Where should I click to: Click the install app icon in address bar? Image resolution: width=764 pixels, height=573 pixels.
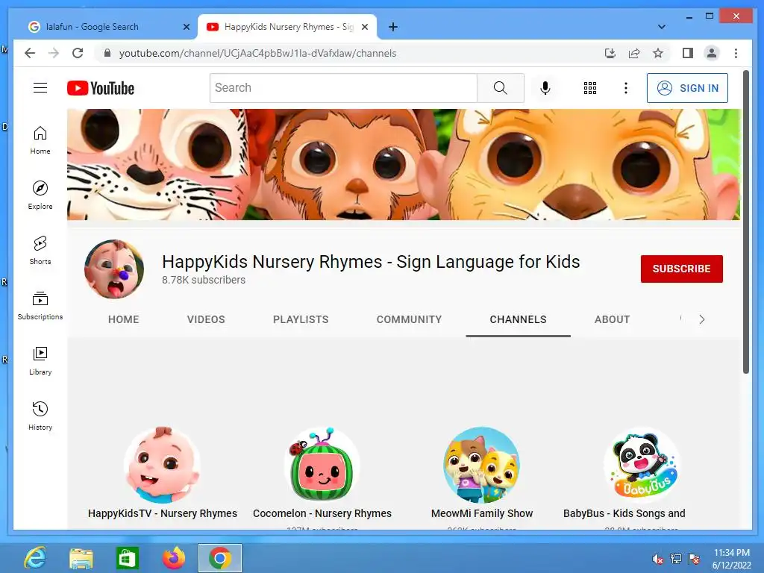[x=610, y=53]
